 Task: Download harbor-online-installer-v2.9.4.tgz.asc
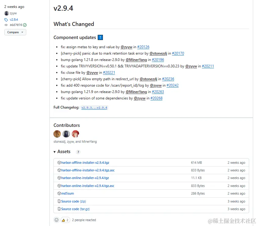click(88, 186)
